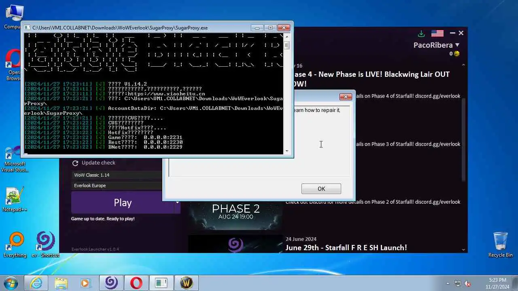
Task: Open the June 29th Starfall FRESH Launch headline
Action: pyautogui.click(x=346, y=247)
